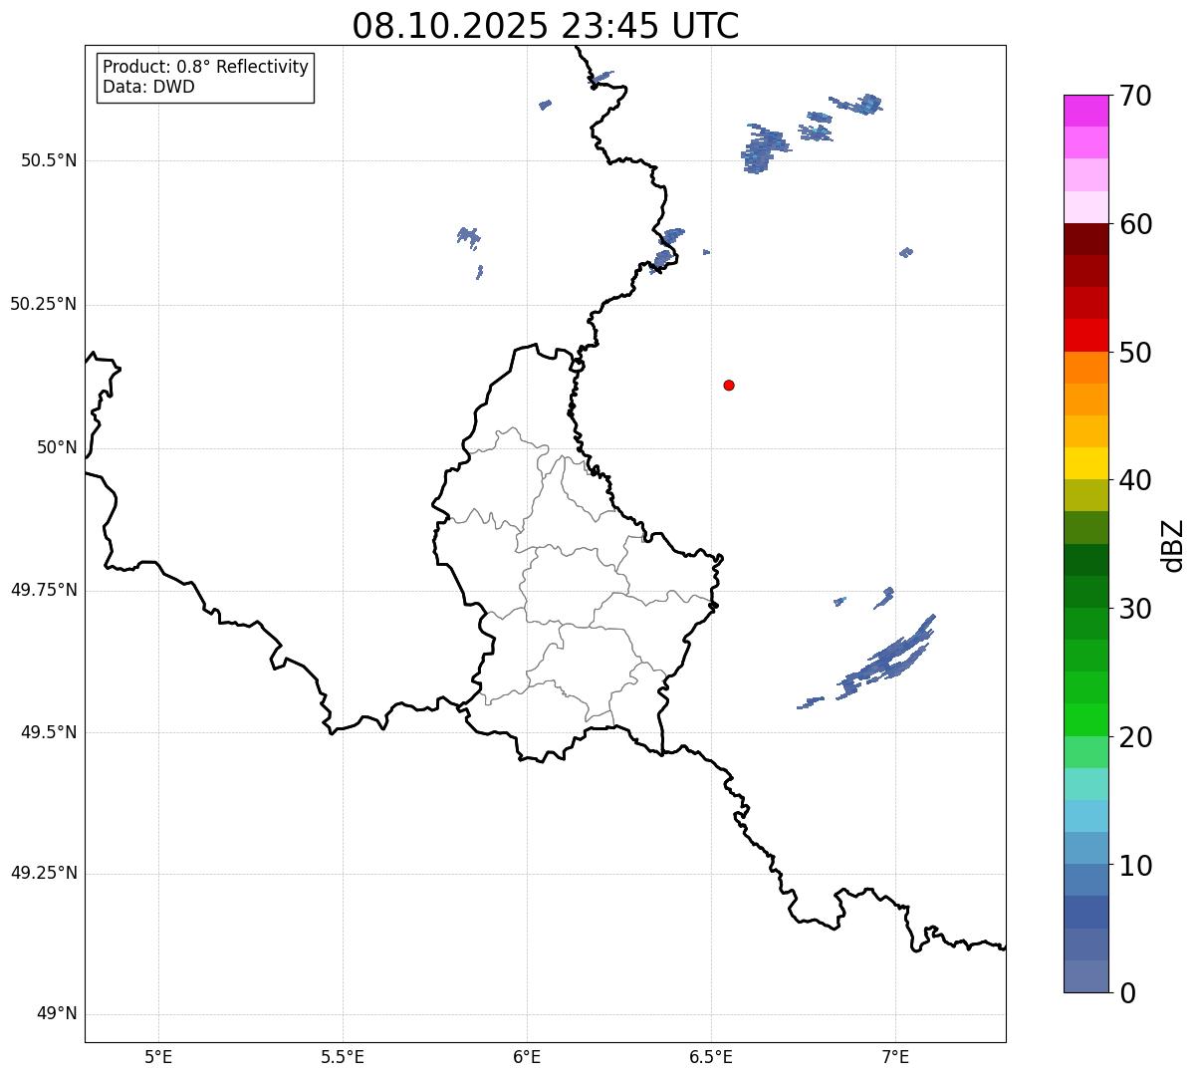Click the colorbar tick label 60
This screenshot has height=1077, width=1197.
point(1136,224)
